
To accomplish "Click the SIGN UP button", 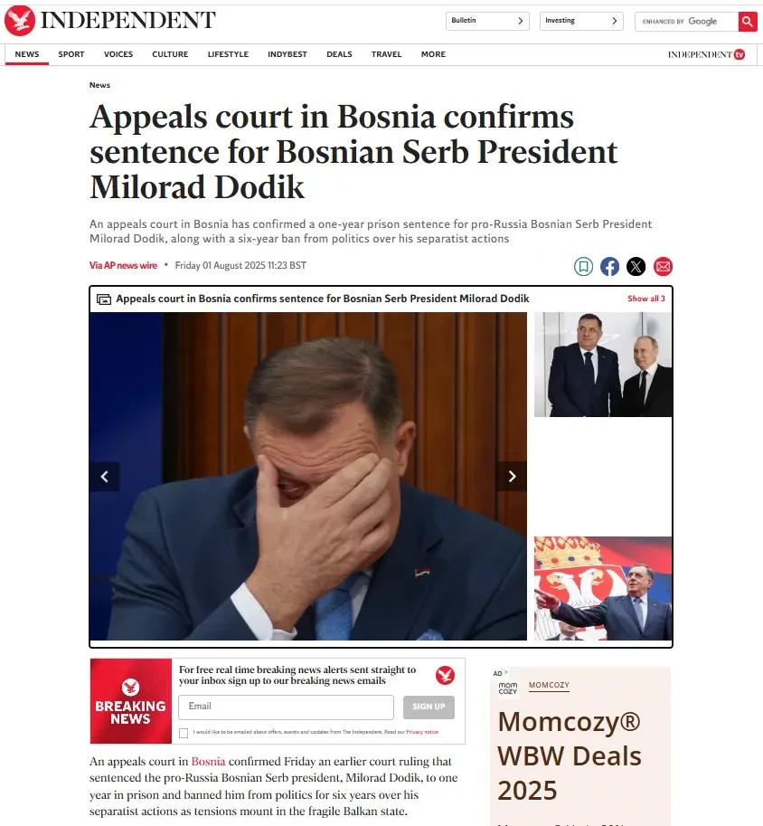I will pos(429,707).
